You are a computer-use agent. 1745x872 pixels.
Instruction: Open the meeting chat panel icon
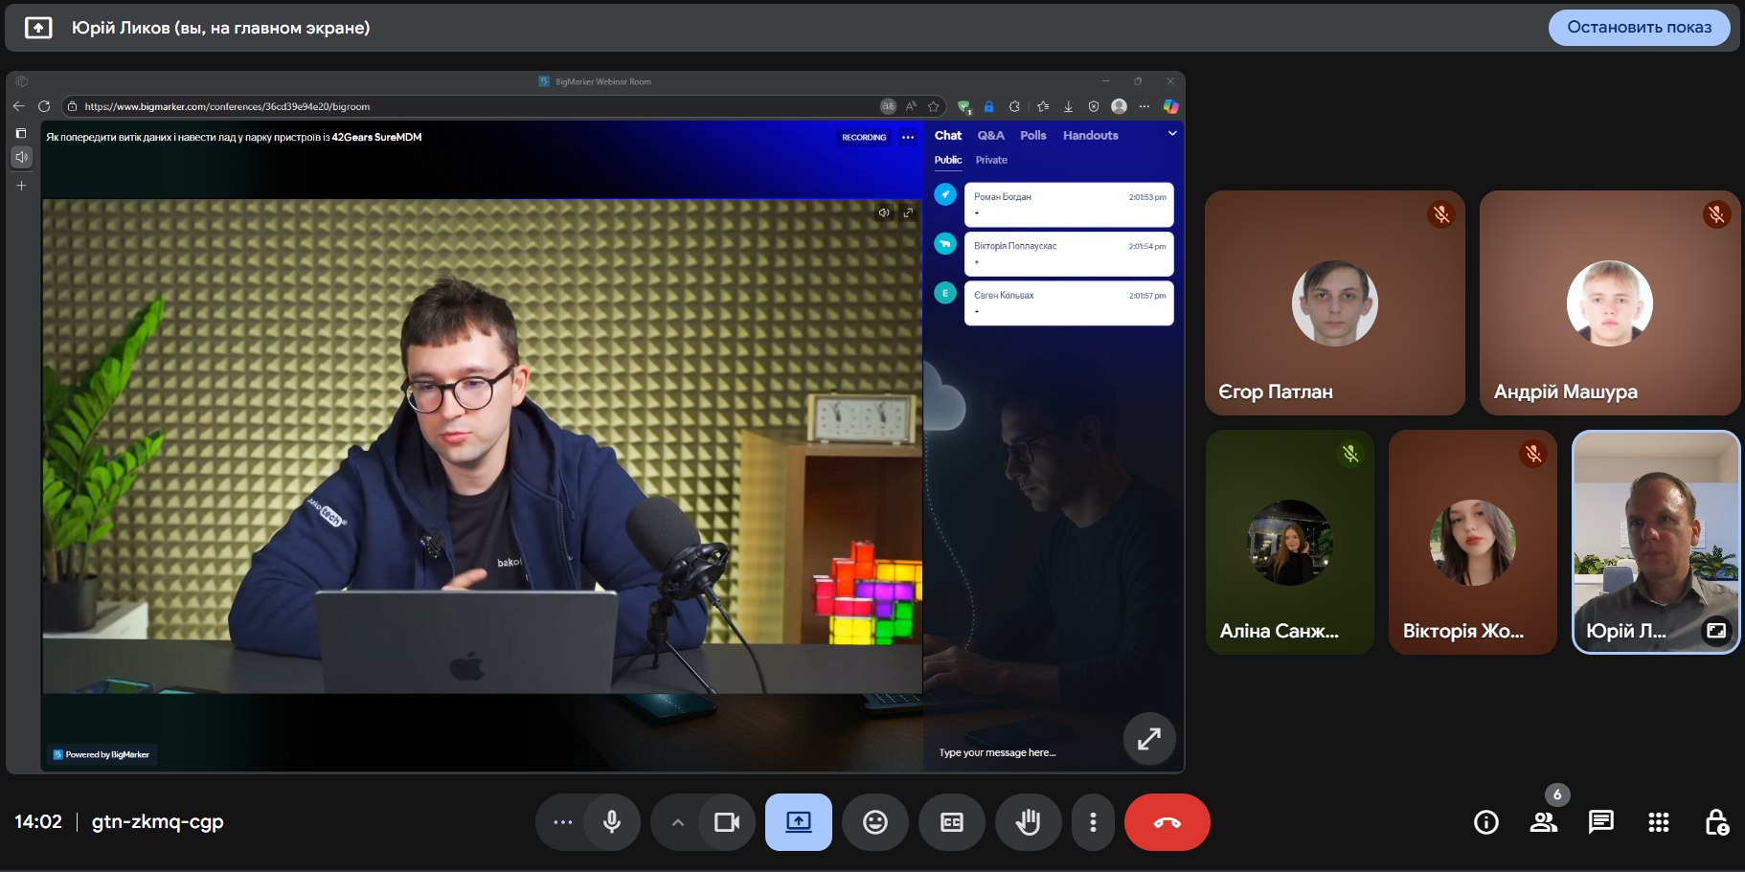1600,822
